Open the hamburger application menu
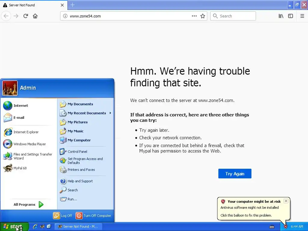This screenshot has height=231, width=308. point(302,16)
